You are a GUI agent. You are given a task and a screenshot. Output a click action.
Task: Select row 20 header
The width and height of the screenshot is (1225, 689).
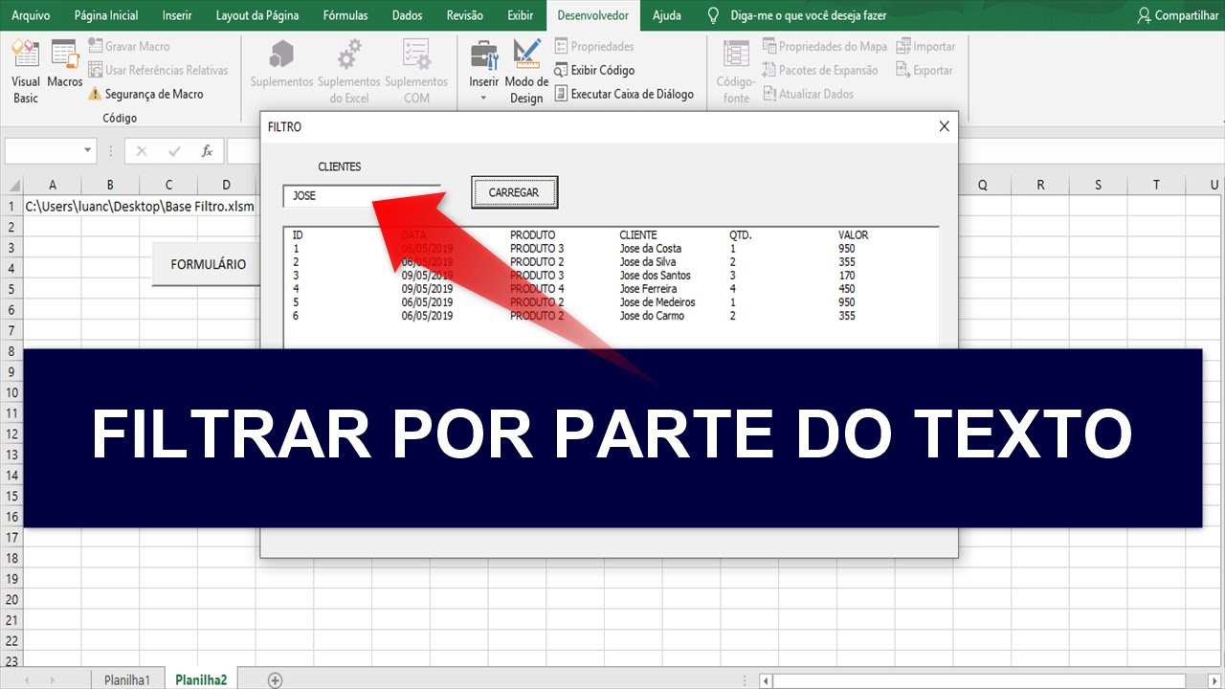tap(11, 599)
